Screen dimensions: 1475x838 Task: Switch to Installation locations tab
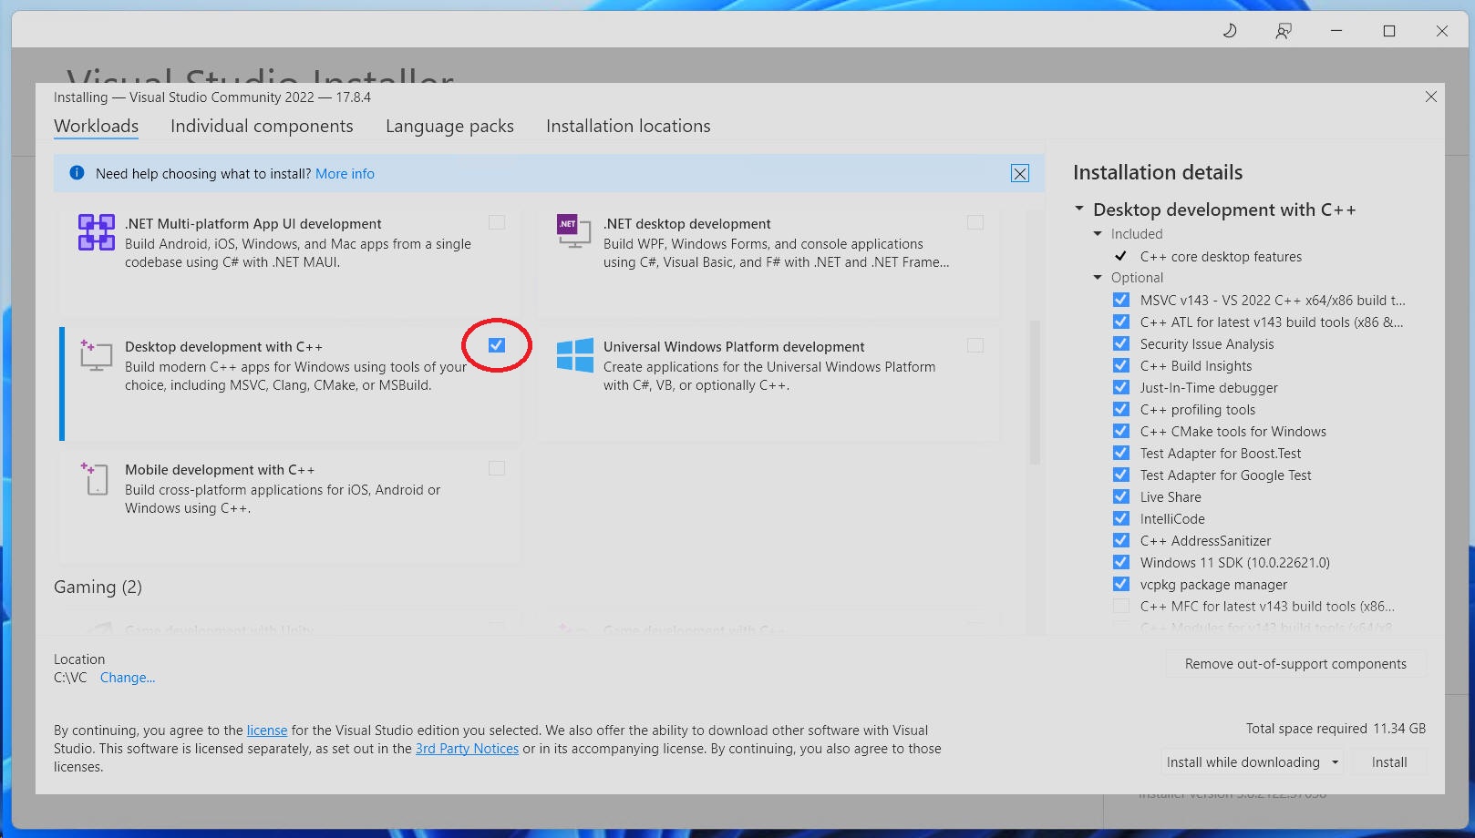click(628, 126)
